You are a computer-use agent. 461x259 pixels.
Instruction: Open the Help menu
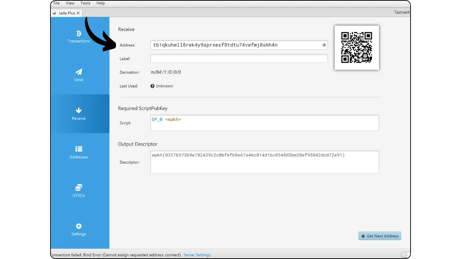click(x=101, y=3)
